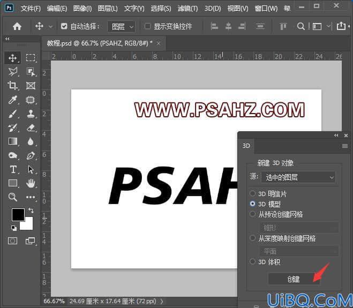Pick the Brush tool
This screenshot has width=353, height=308.
[x=13, y=114]
